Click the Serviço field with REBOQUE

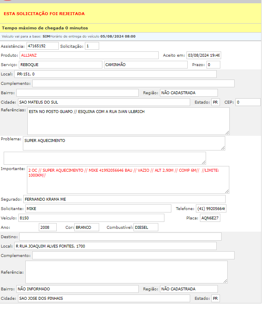click(x=60, y=64)
